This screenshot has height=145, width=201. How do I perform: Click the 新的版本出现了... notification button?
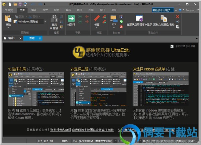pyautogui.click(x=163, y=10)
